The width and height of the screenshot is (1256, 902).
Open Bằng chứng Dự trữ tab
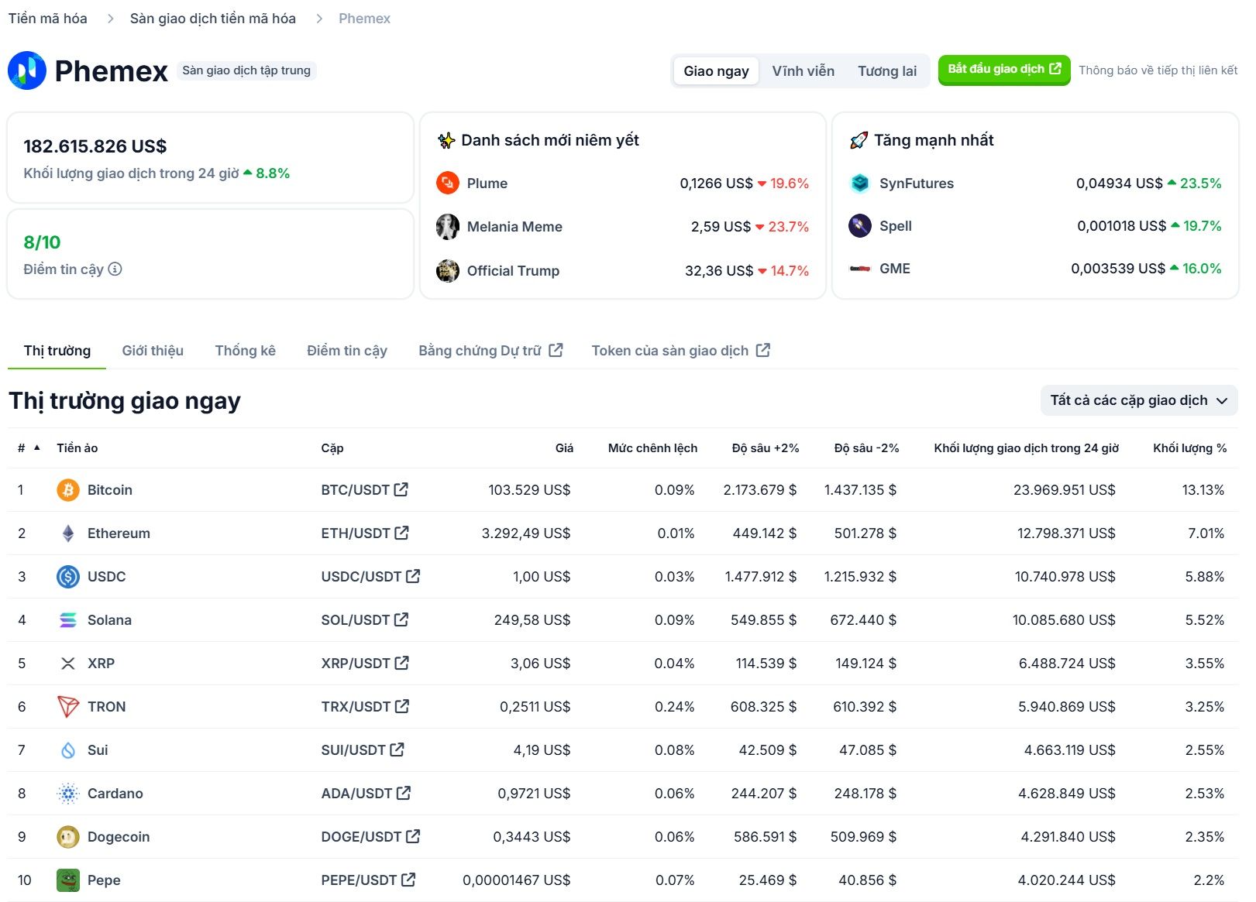tap(490, 351)
